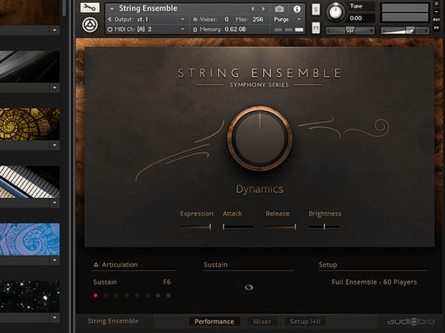This screenshot has height=333, width=445.
Task: Click the MIDI channel plug icon
Action: 110,30
